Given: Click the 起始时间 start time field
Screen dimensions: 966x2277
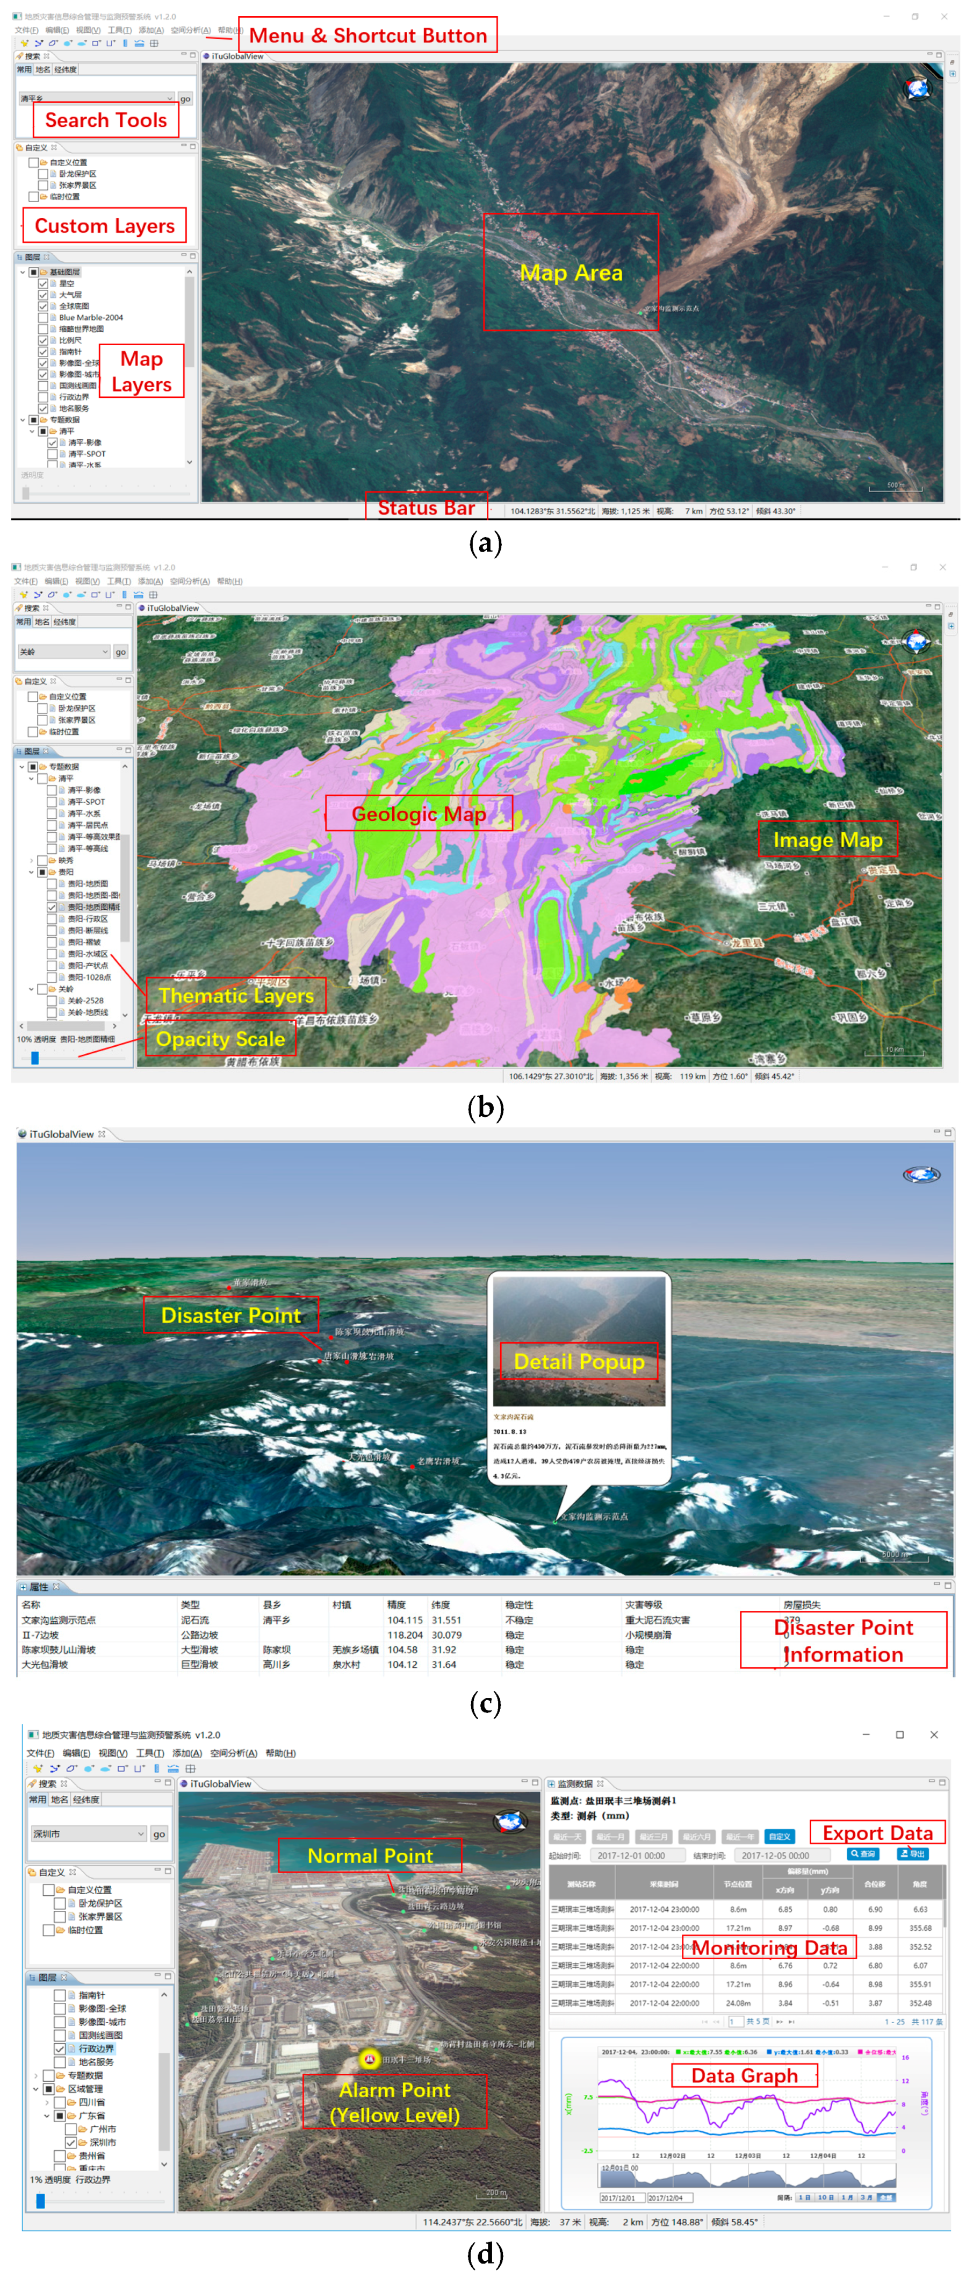Looking at the screenshot, I should pyautogui.click(x=638, y=1855).
